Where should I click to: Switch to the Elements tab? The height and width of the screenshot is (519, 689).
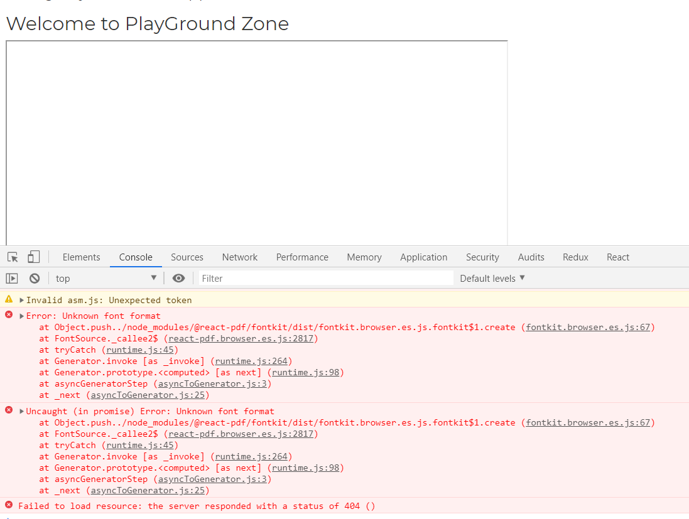point(81,257)
